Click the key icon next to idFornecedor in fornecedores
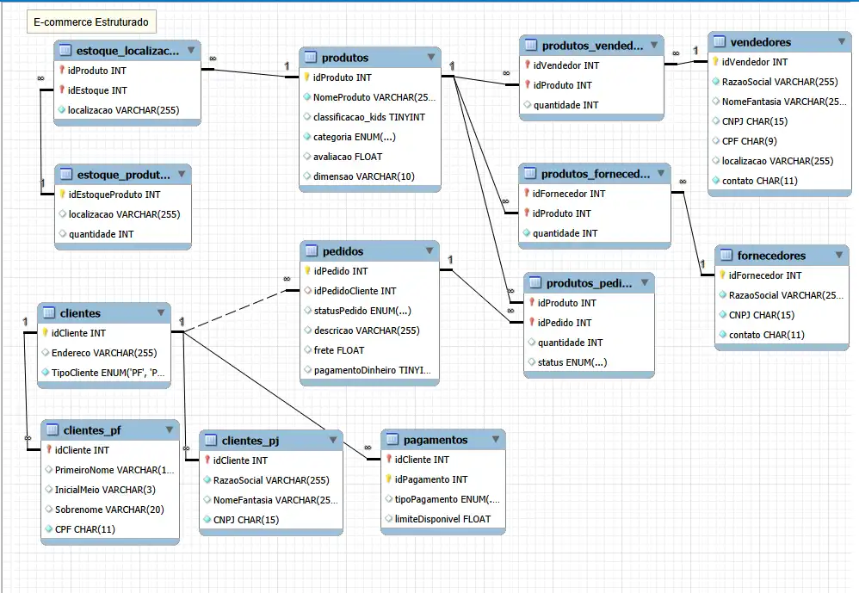Viewport: 859px width, 593px height. [x=722, y=275]
